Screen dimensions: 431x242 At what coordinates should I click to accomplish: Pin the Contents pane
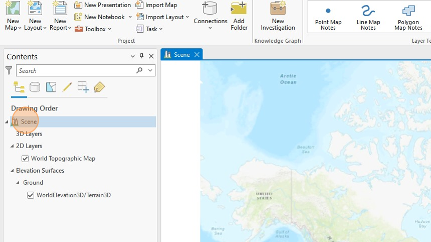141,56
